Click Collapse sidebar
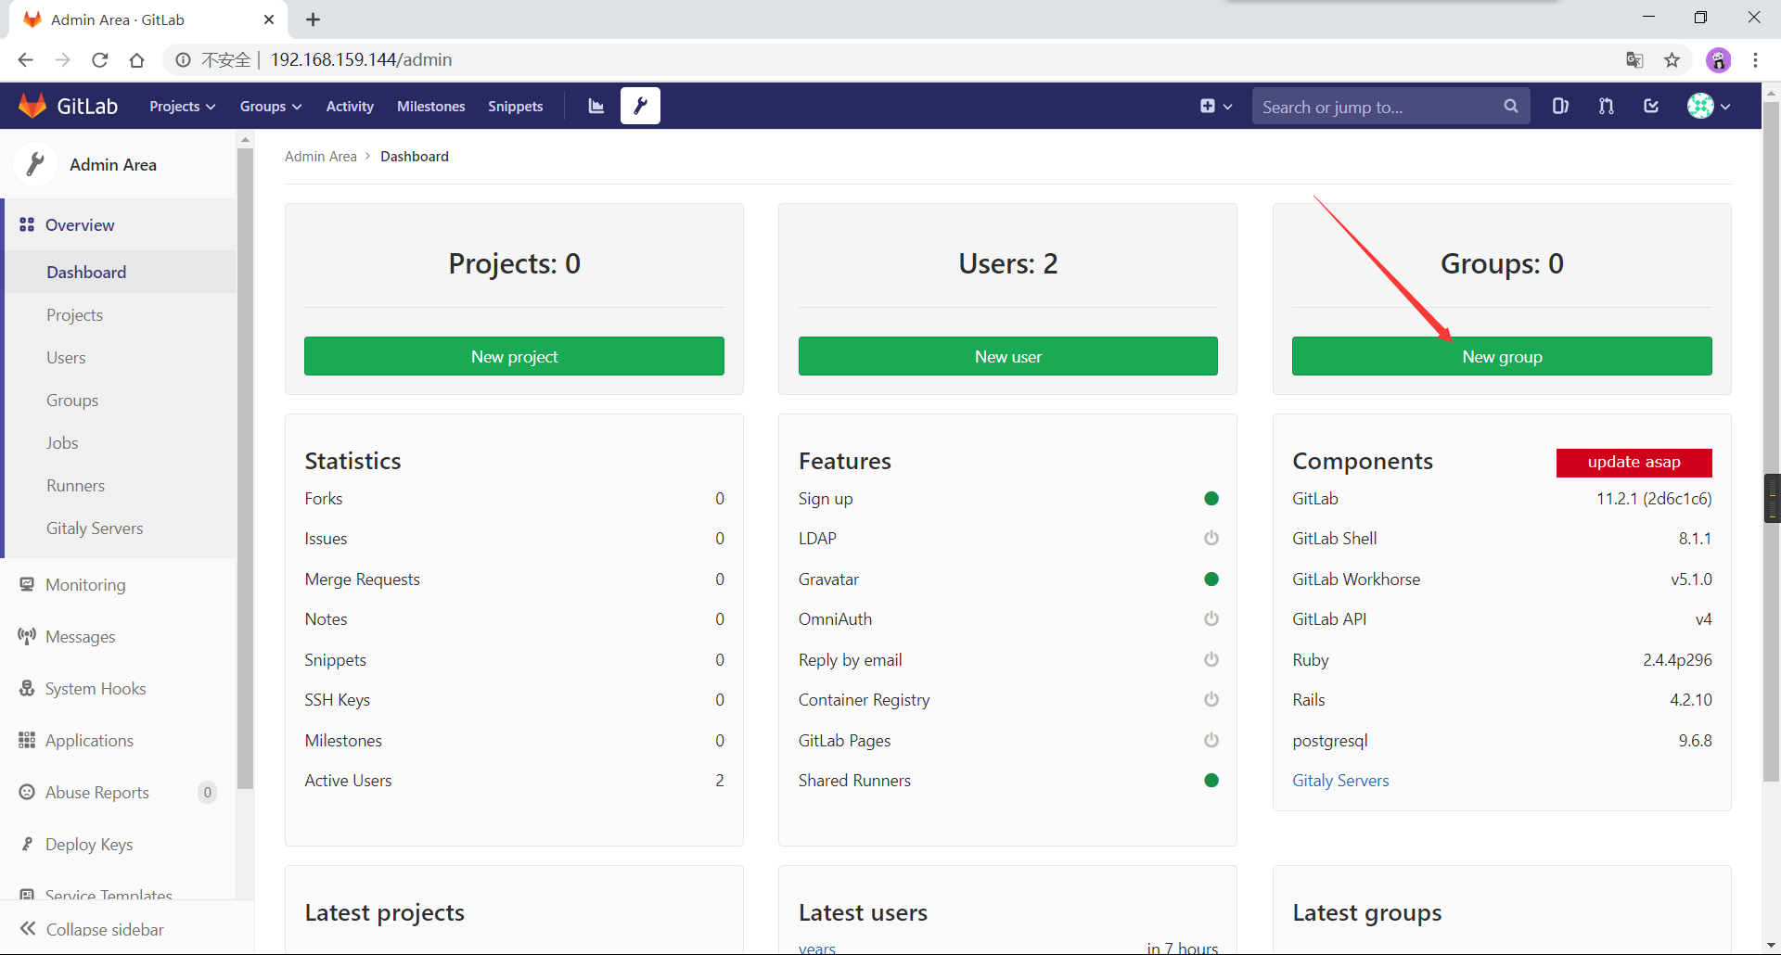 click(x=93, y=928)
